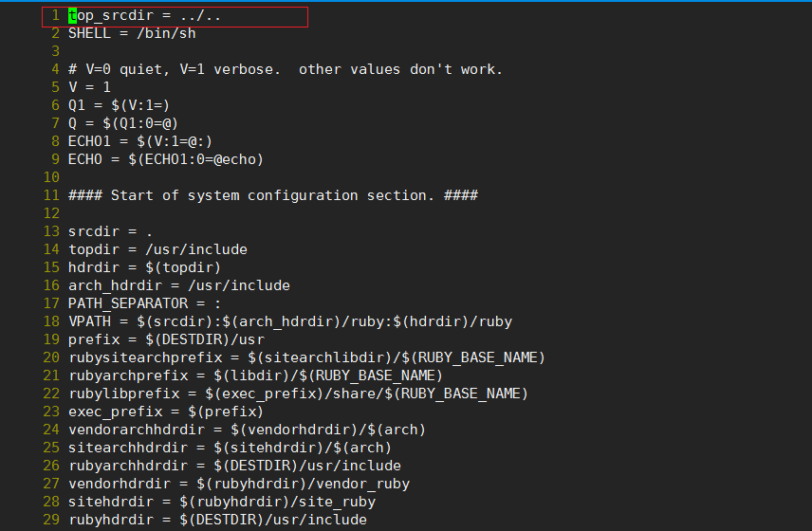Click the line starting with 'sitehdrdir ='
812x531 pixels.
pos(222,502)
